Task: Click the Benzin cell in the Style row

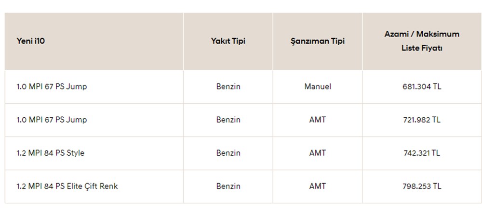Action: 228,153
